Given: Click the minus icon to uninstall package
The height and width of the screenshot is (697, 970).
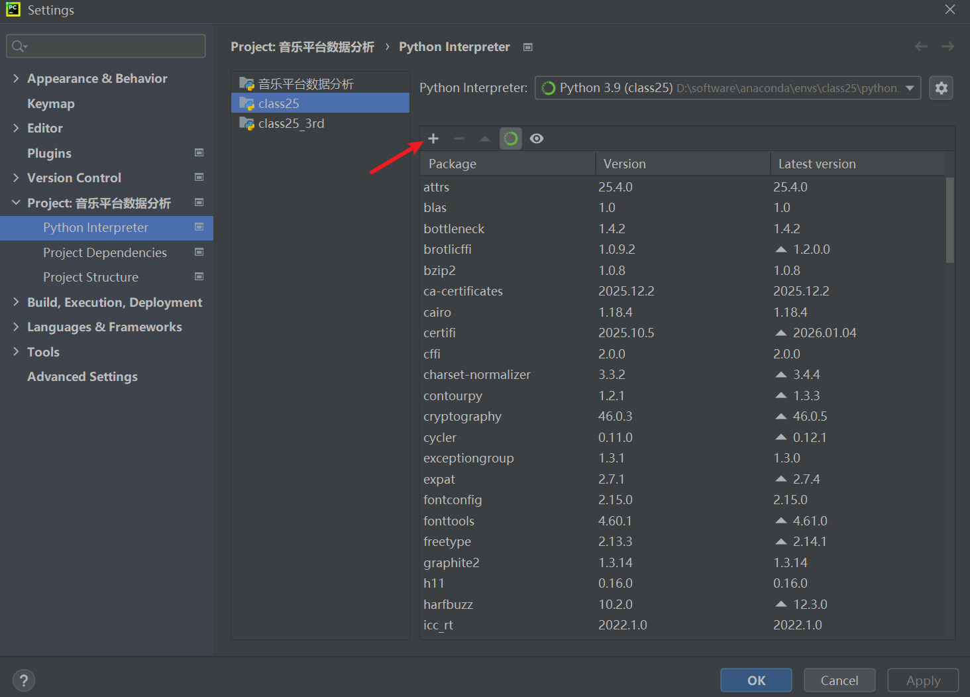Looking at the screenshot, I should click(x=459, y=138).
